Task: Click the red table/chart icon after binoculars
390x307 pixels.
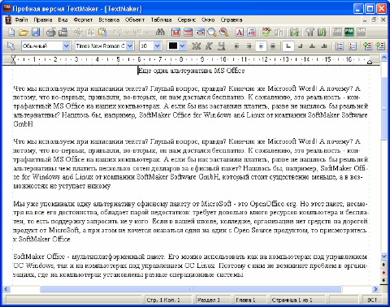Action: click(175, 32)
